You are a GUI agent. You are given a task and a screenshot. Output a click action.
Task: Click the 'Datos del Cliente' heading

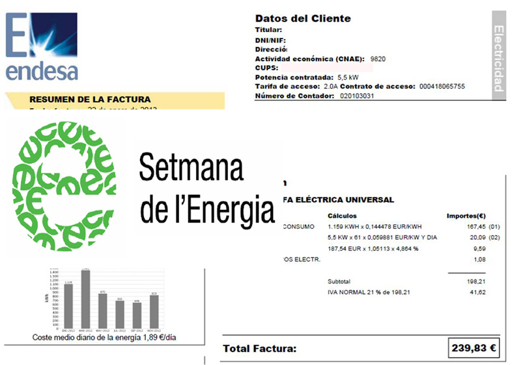pos(303,18)
